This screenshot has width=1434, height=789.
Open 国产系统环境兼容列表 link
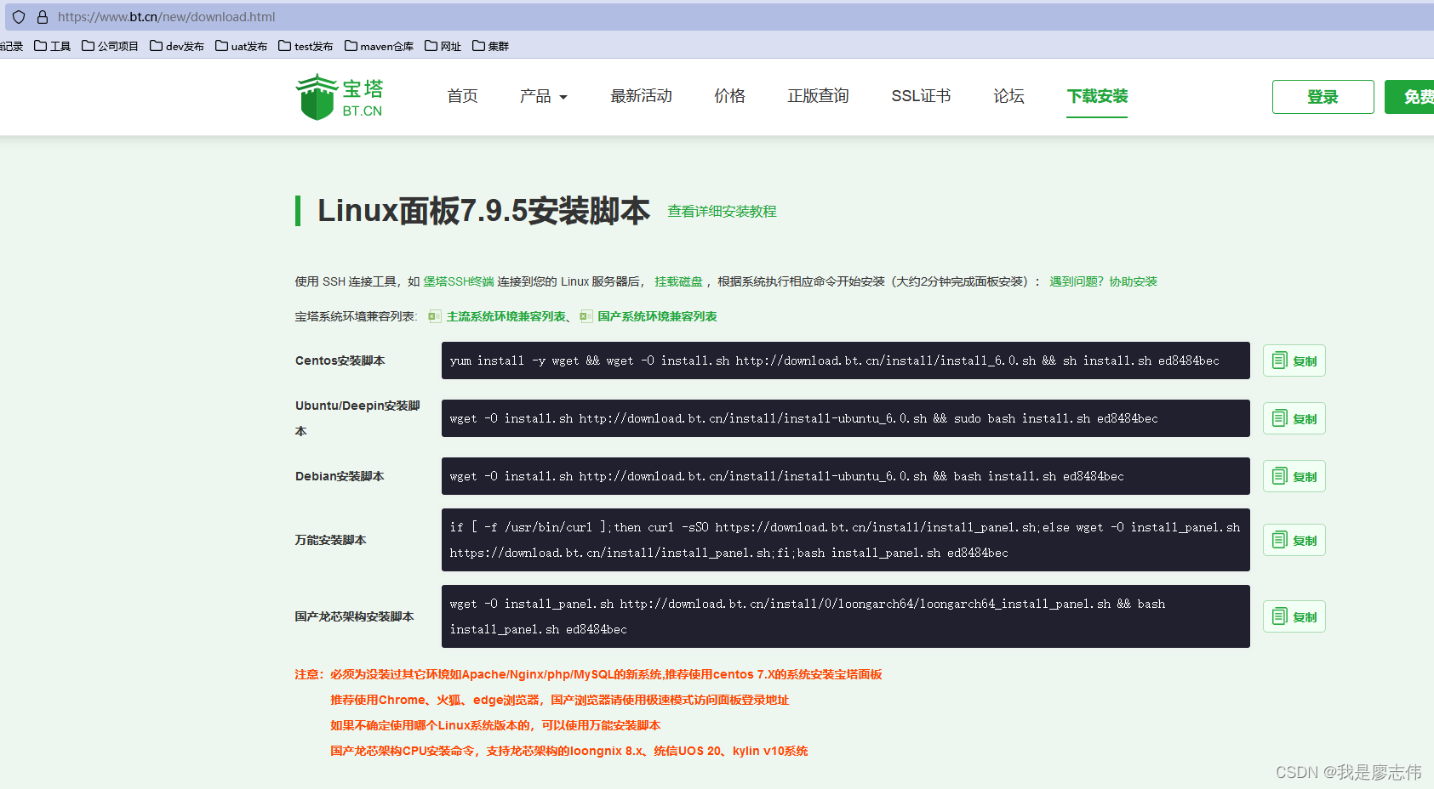[657, 316]
